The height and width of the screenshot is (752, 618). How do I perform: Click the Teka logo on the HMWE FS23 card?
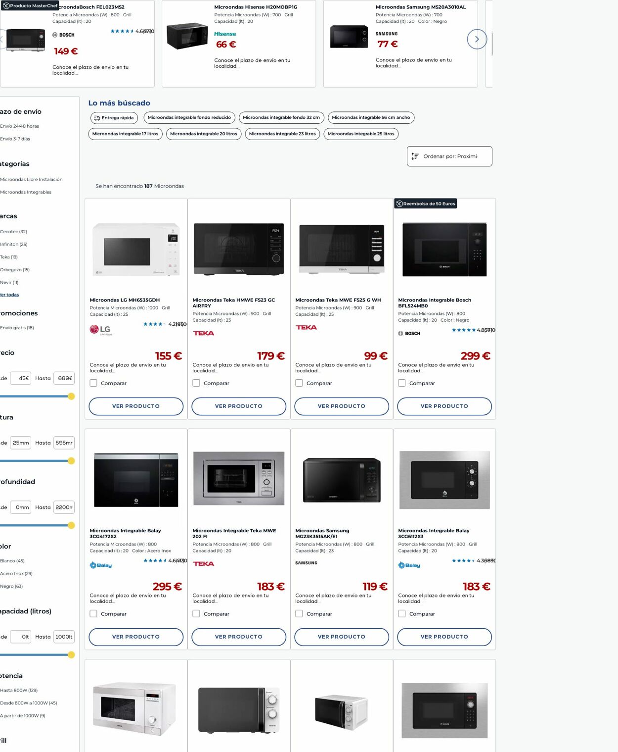pyautogui.click(x=203, y=333)
